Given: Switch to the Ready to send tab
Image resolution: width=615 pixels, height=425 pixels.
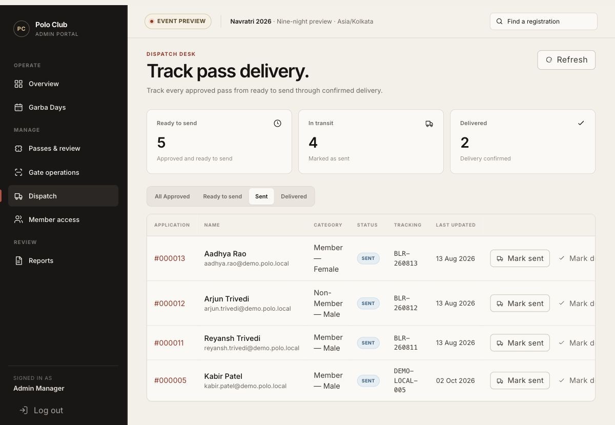Looking at the screenshot, I should click(222, 196).
